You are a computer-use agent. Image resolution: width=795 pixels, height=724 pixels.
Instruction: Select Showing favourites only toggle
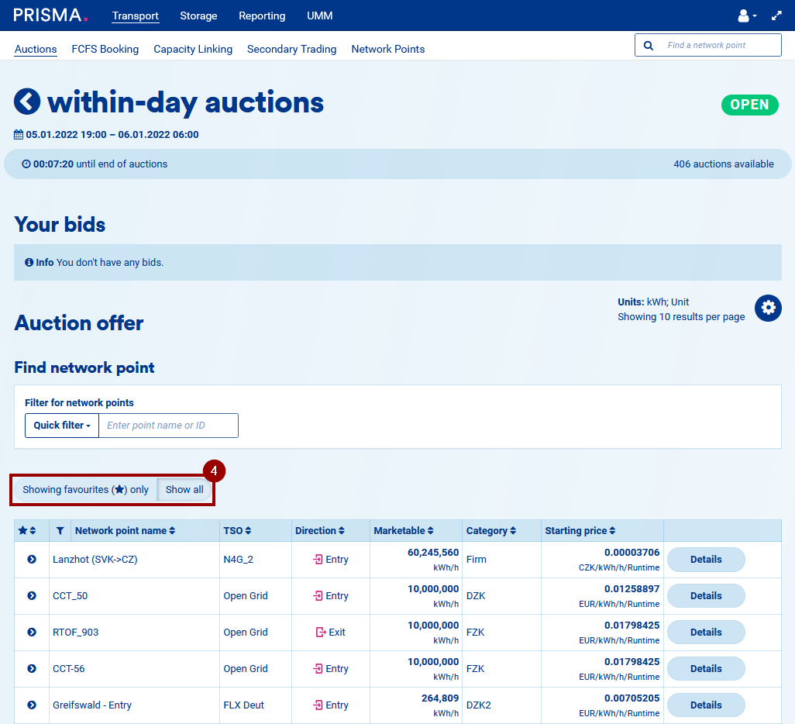[x=85, y=490]
